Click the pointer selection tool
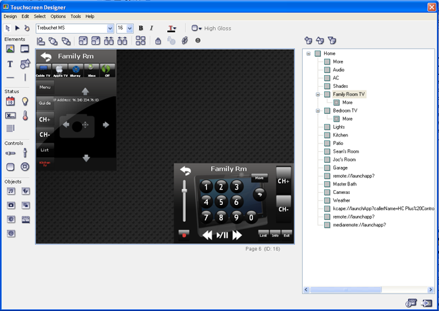The height and width of the screenshot is (311, 439). (8, 28)
